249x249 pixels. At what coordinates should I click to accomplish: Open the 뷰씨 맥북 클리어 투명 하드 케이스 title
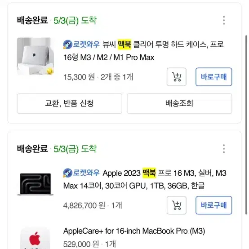143,51
